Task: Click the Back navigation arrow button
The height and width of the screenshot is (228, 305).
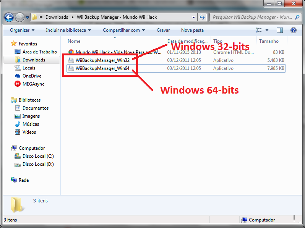Action: 9,17
